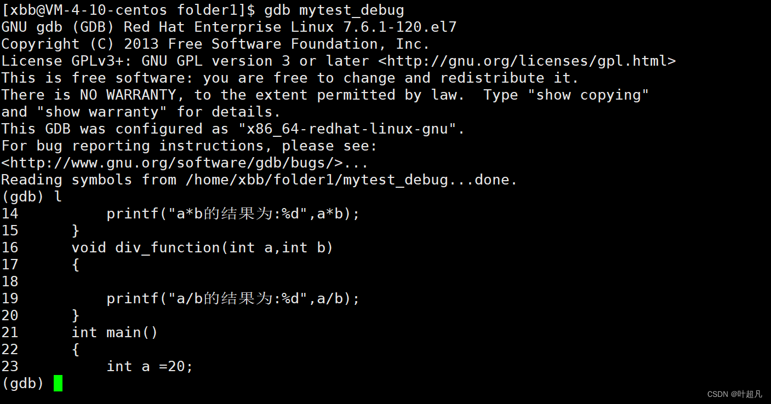771x404 pixels.
Task: Click the printf a*b line
Action: click(233, 213)
